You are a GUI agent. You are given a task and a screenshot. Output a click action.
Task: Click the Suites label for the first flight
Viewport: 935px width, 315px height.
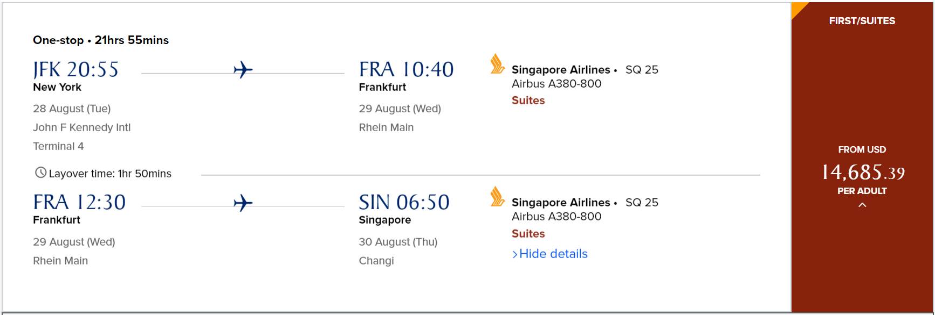point(528,101)
